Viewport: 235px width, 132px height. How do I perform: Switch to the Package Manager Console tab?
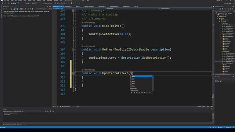[x=10, y=125]
